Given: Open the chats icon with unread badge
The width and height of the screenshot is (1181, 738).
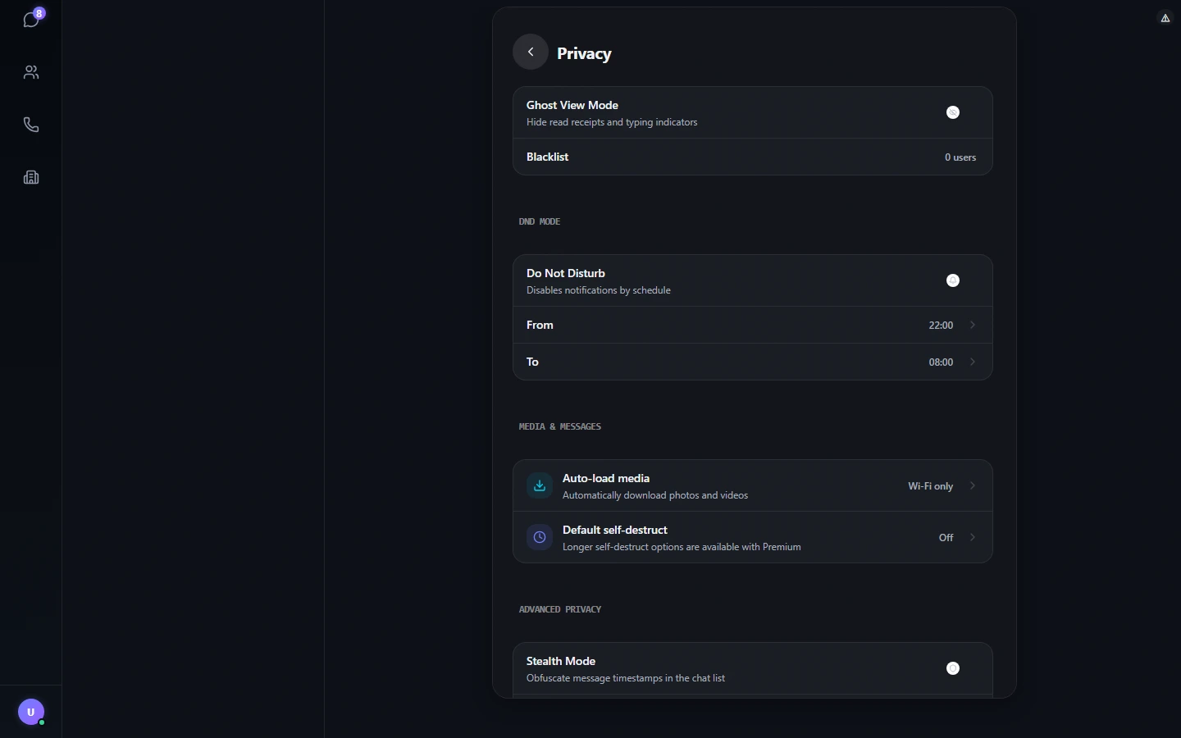Looking at the screenshot, I should coord(31,20).
